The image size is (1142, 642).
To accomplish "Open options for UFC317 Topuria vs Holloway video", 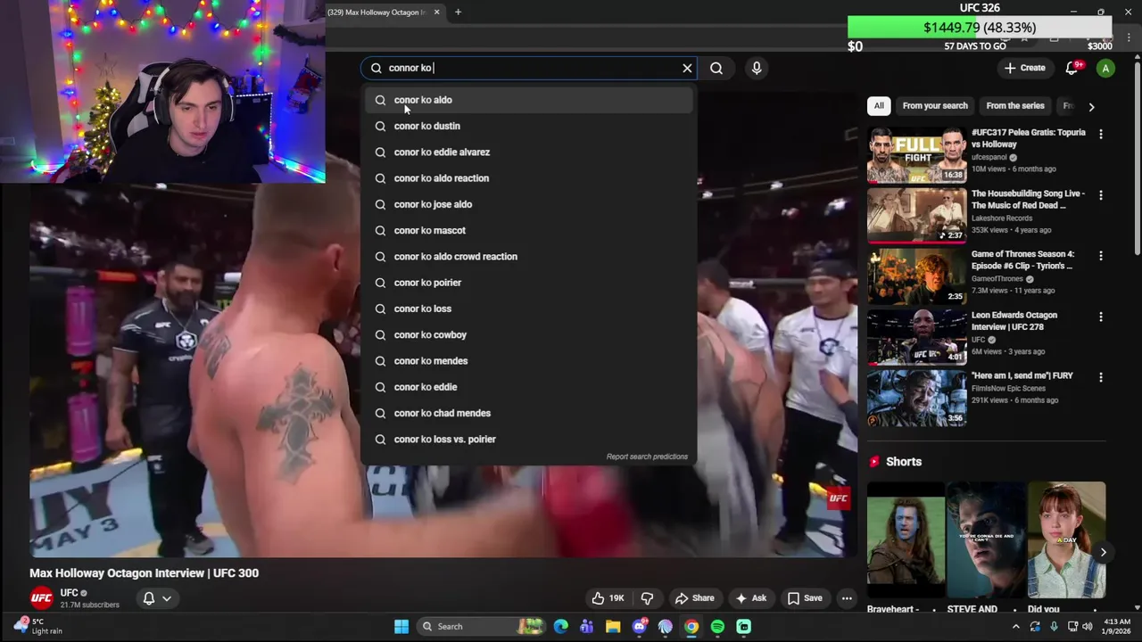I will coord(1101,134).
